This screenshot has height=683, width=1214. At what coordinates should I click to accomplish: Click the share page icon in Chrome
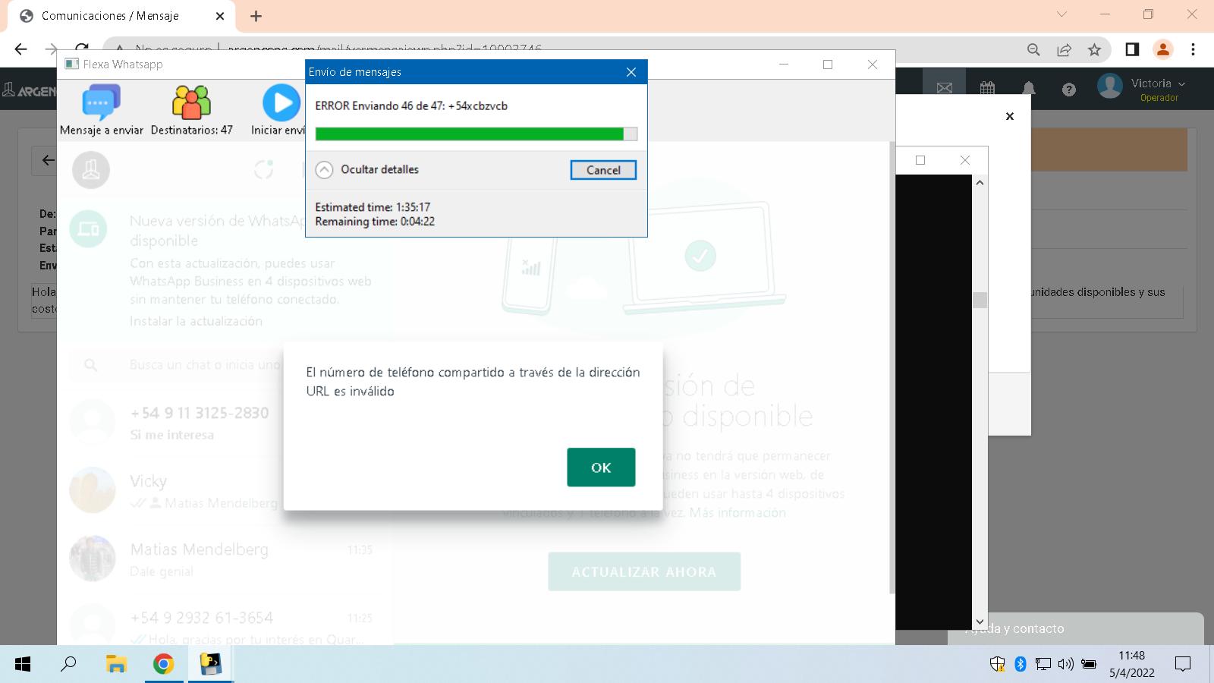(1064, 49)
